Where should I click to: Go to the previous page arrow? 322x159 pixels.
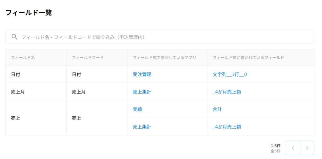coord(293,148)
